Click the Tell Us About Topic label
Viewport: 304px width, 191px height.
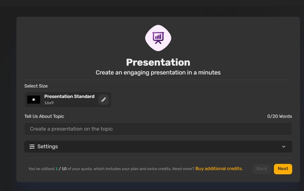coord(44,117)
